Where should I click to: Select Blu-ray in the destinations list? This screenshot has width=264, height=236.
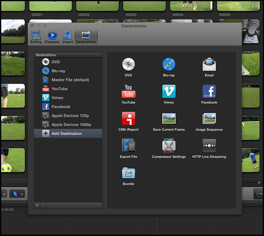pyautogui.click(x=68, y=71)
